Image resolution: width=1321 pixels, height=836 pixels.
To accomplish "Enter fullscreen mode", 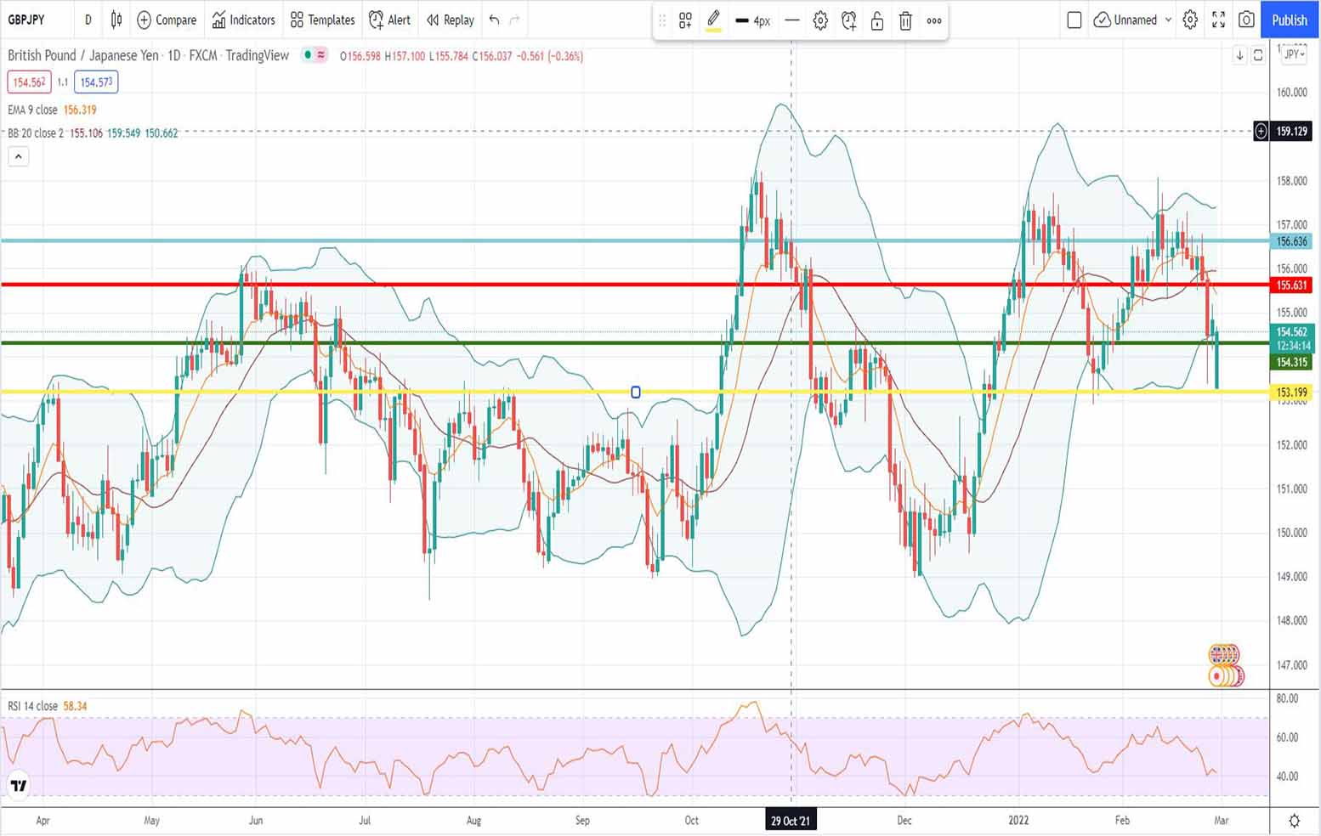I will click(x=1218, y=20).
